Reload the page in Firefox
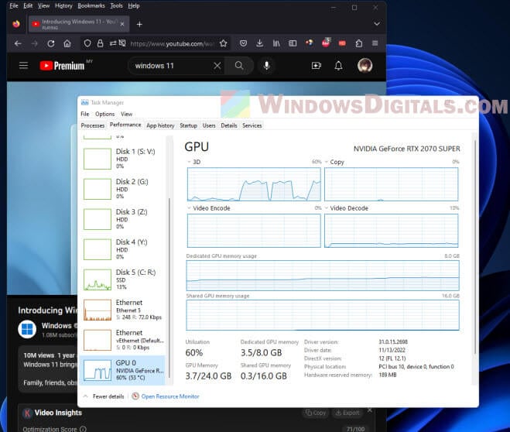The width and height of the screenshot is (510, 432). pyautogui.click(x=51, y=43)
